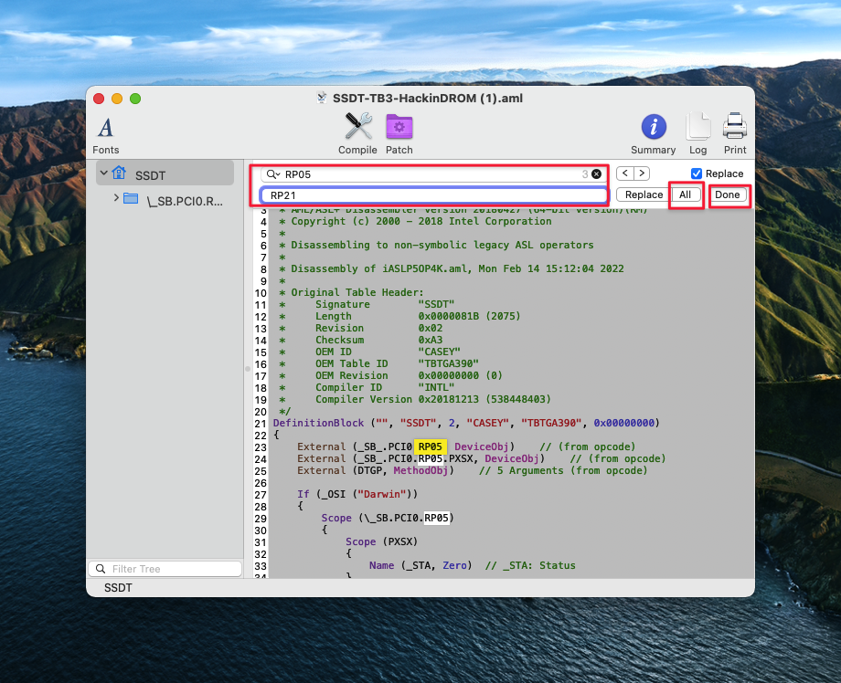Click the file icon in title bar

tap(322, 98)
